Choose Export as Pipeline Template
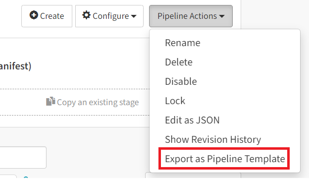The width and height of the screenshot is (309, 179). 225,159
